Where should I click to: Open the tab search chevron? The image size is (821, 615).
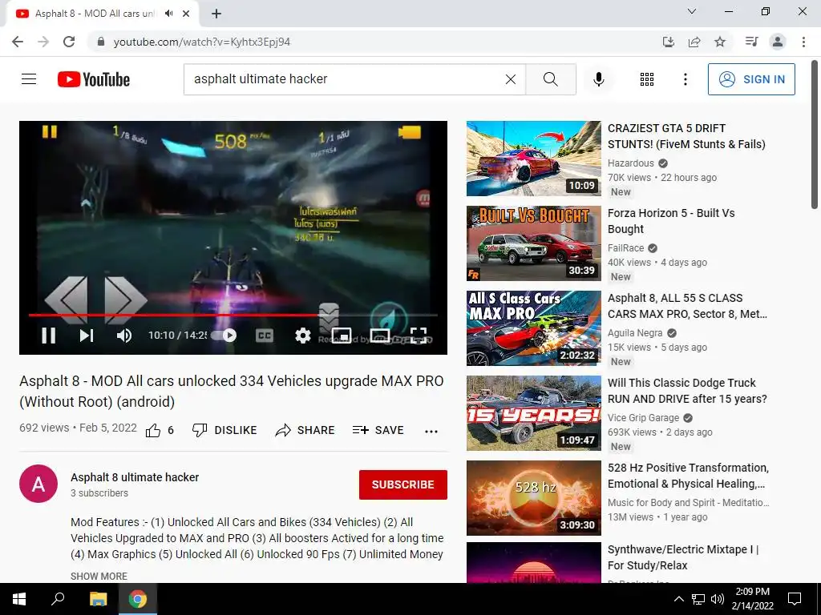692,11
